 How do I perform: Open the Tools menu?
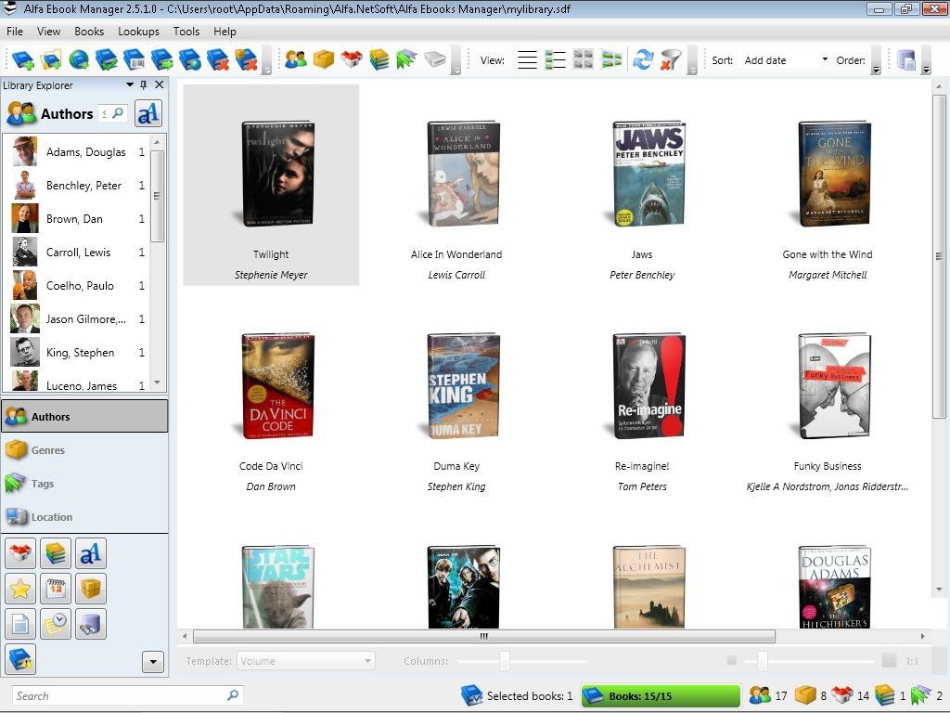pos(186,31)
